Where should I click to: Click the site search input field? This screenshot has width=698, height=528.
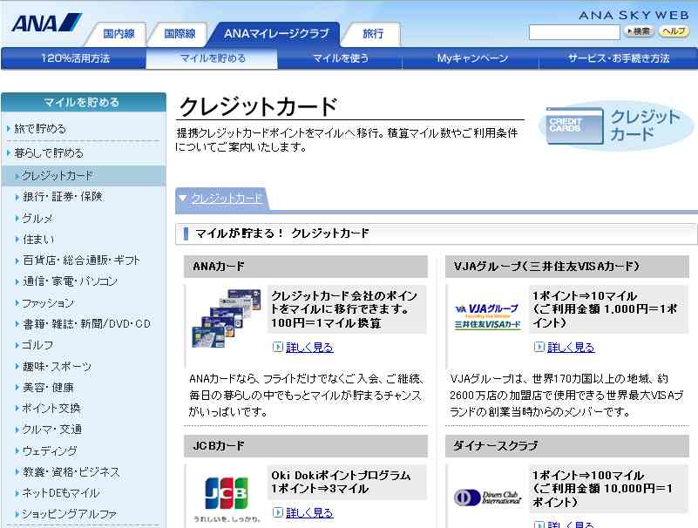(x=574, y=32)
